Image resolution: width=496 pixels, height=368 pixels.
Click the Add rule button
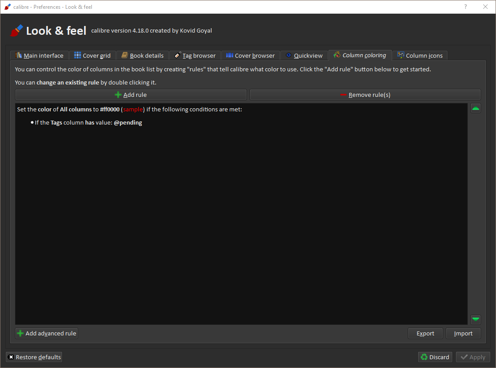coord(131,95)
